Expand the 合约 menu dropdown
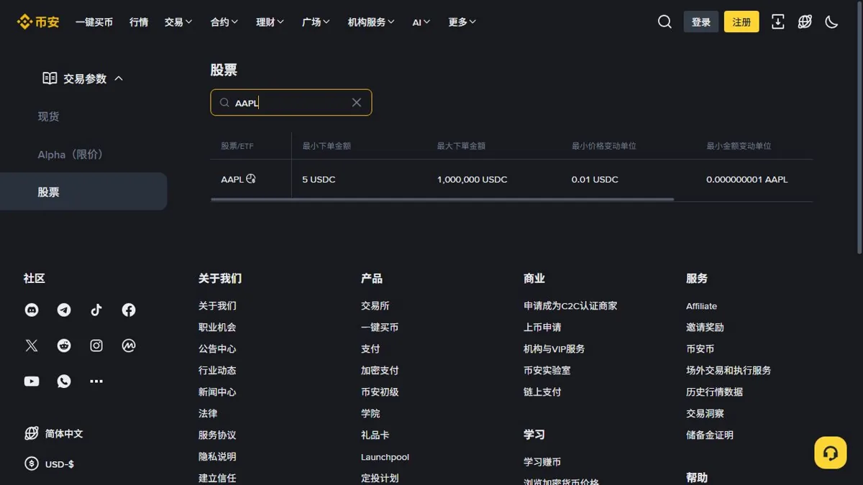863x485 pixels. (224, 22)
